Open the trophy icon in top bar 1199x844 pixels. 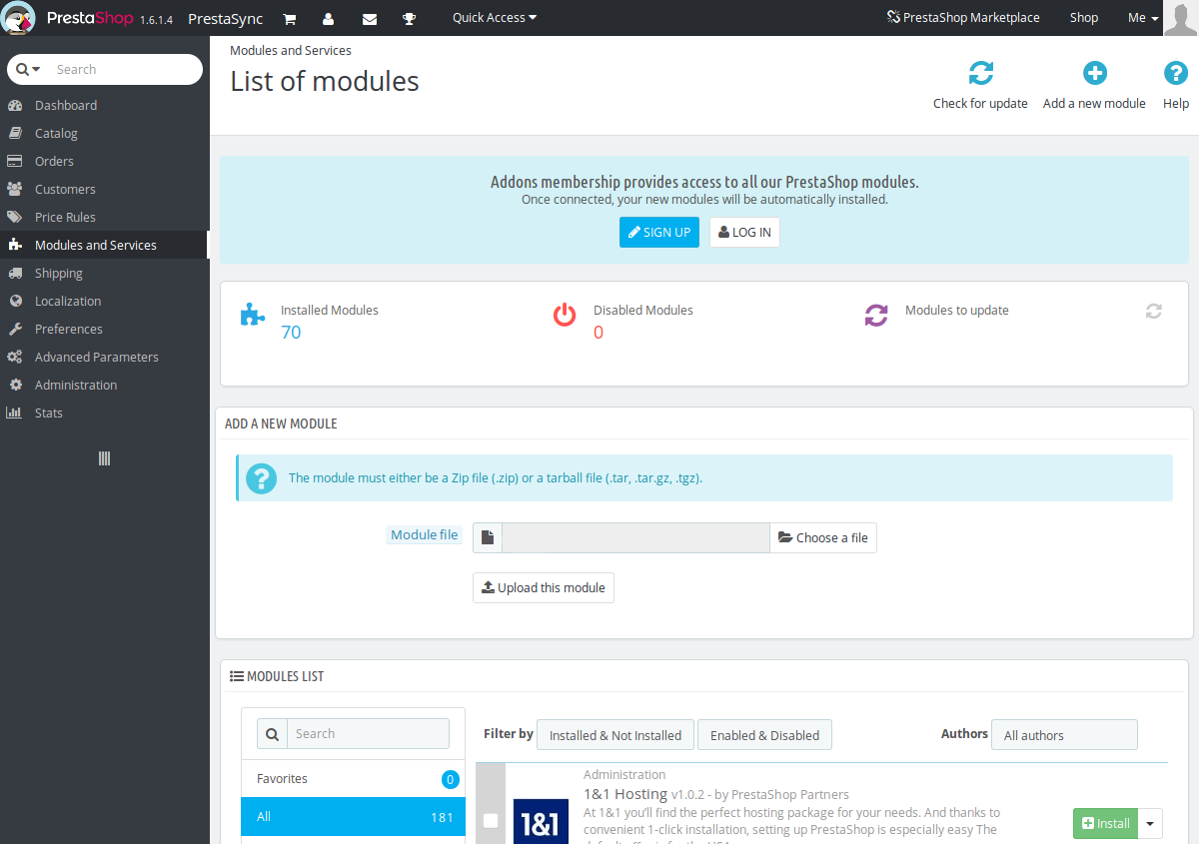409,18
